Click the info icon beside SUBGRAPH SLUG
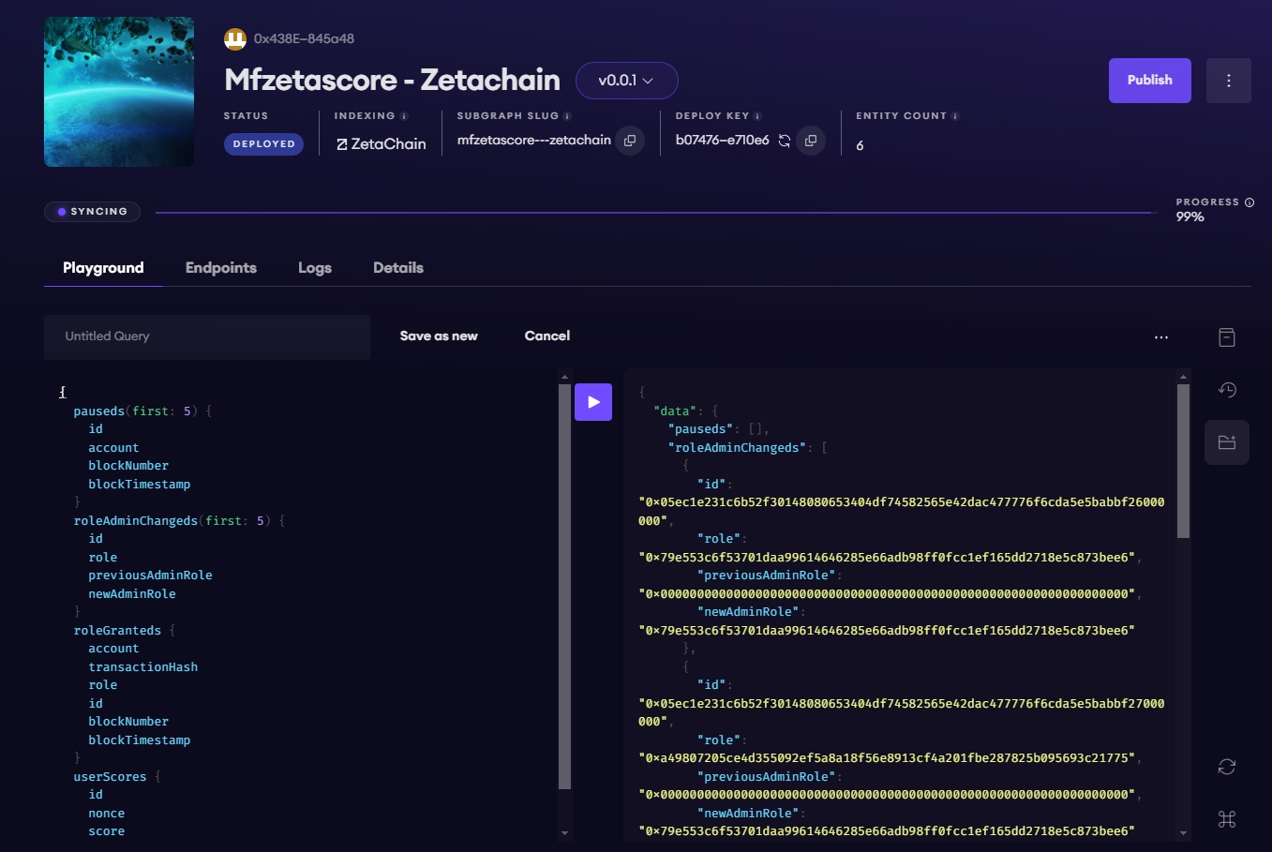Viewport: 1272px width, 852px height. click(x=567, y=116)
